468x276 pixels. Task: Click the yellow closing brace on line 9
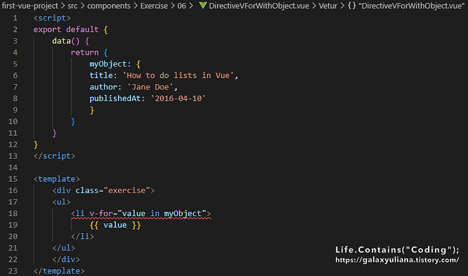pos(92,110)
